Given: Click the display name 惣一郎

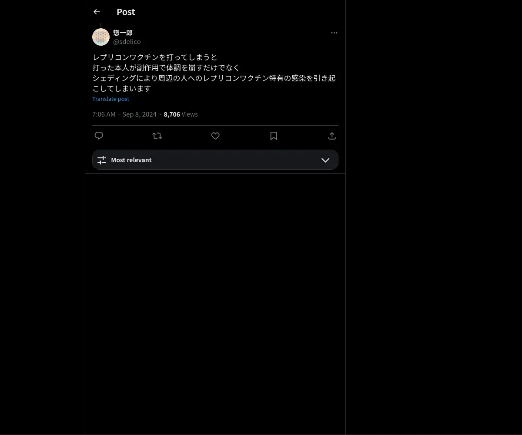Looking at the screenshot, I should point(123,33).
